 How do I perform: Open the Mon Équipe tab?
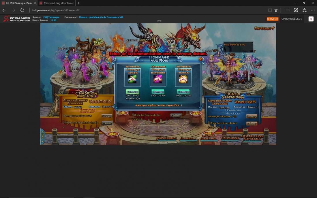(166, 138)
